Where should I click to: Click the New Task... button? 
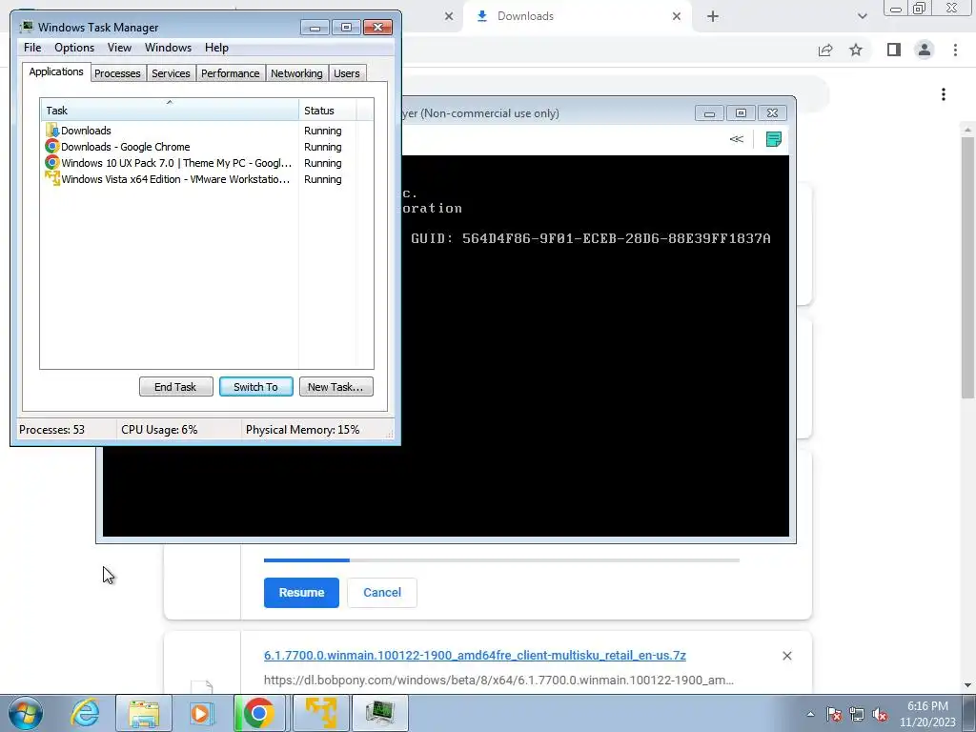[336, 387]
